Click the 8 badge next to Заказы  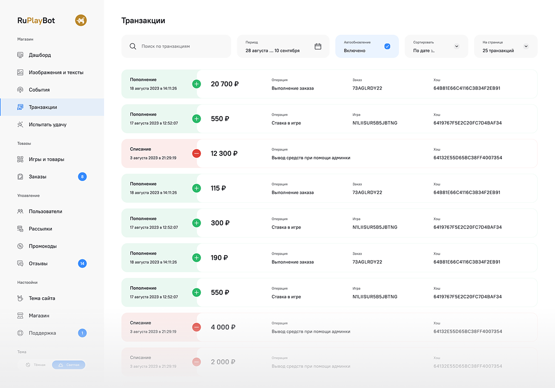point(82,176)
